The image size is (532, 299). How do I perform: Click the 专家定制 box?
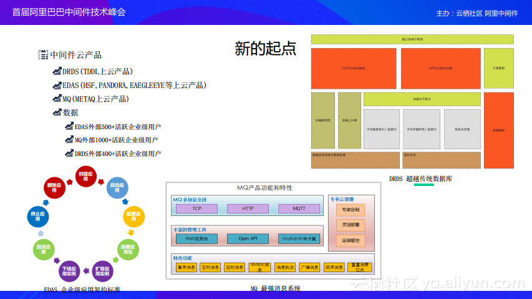coord(351,210)
